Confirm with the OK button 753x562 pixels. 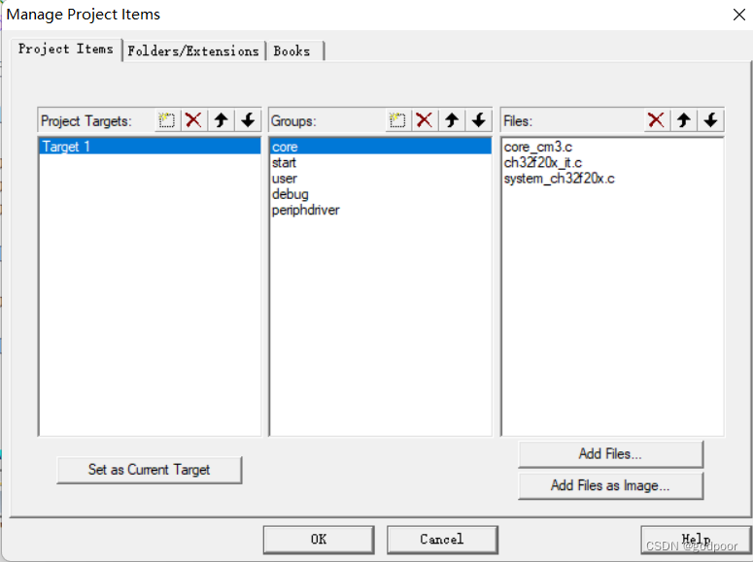(319, 539)
